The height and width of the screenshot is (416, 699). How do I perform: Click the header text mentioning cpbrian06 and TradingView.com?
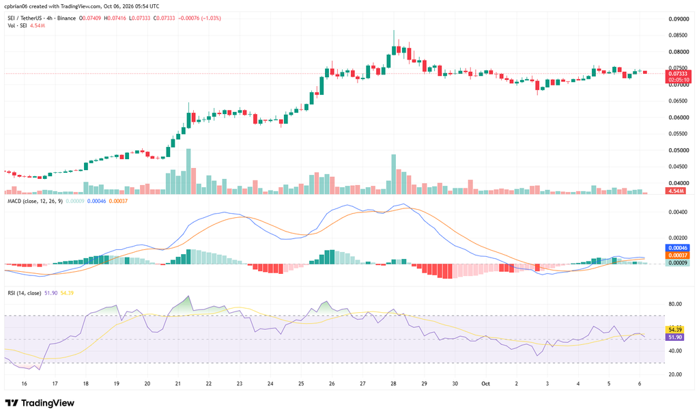82,6
